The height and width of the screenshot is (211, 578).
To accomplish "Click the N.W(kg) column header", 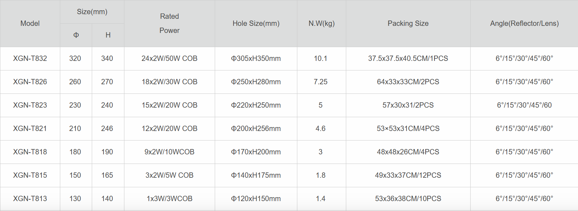I will (321, 23).
